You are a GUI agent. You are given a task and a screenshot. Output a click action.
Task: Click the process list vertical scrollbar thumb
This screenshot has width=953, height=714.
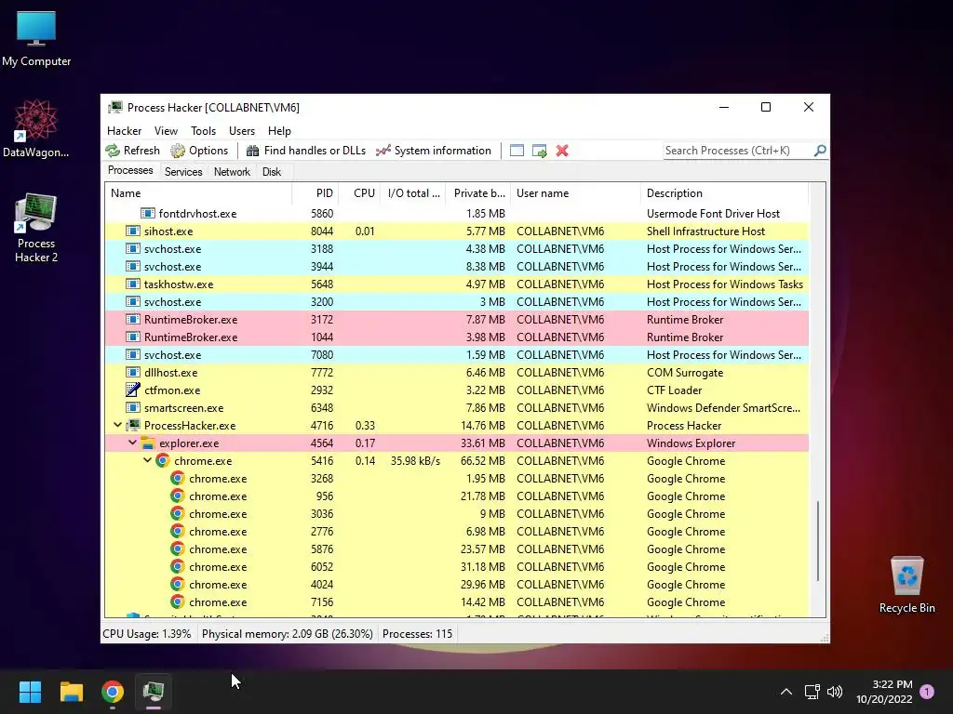coord(818,540)
